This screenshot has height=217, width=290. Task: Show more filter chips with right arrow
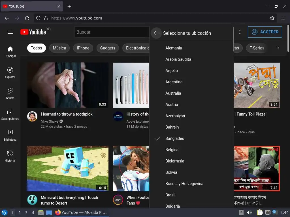tap(279, 48)
